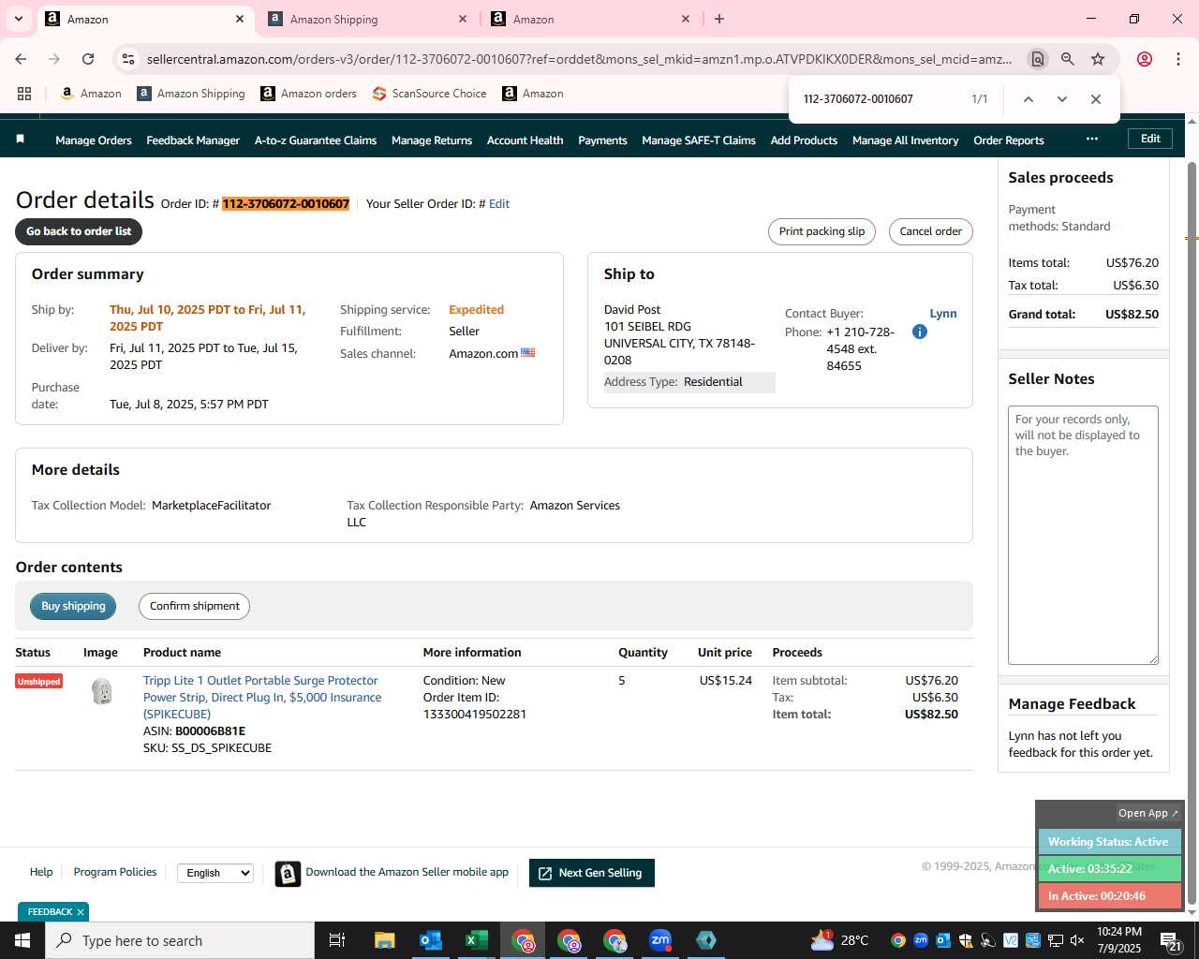
Task: Go to previous find result
Action: click(x=1028, y=99)
